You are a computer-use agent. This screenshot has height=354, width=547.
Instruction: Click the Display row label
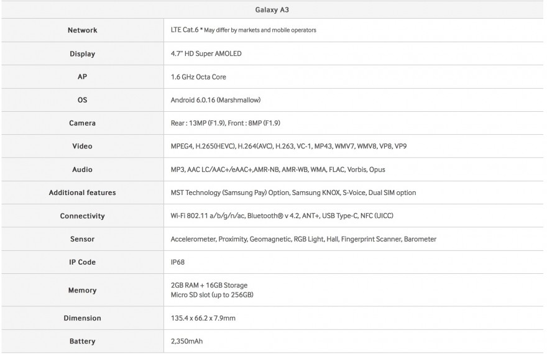[82, 54]
